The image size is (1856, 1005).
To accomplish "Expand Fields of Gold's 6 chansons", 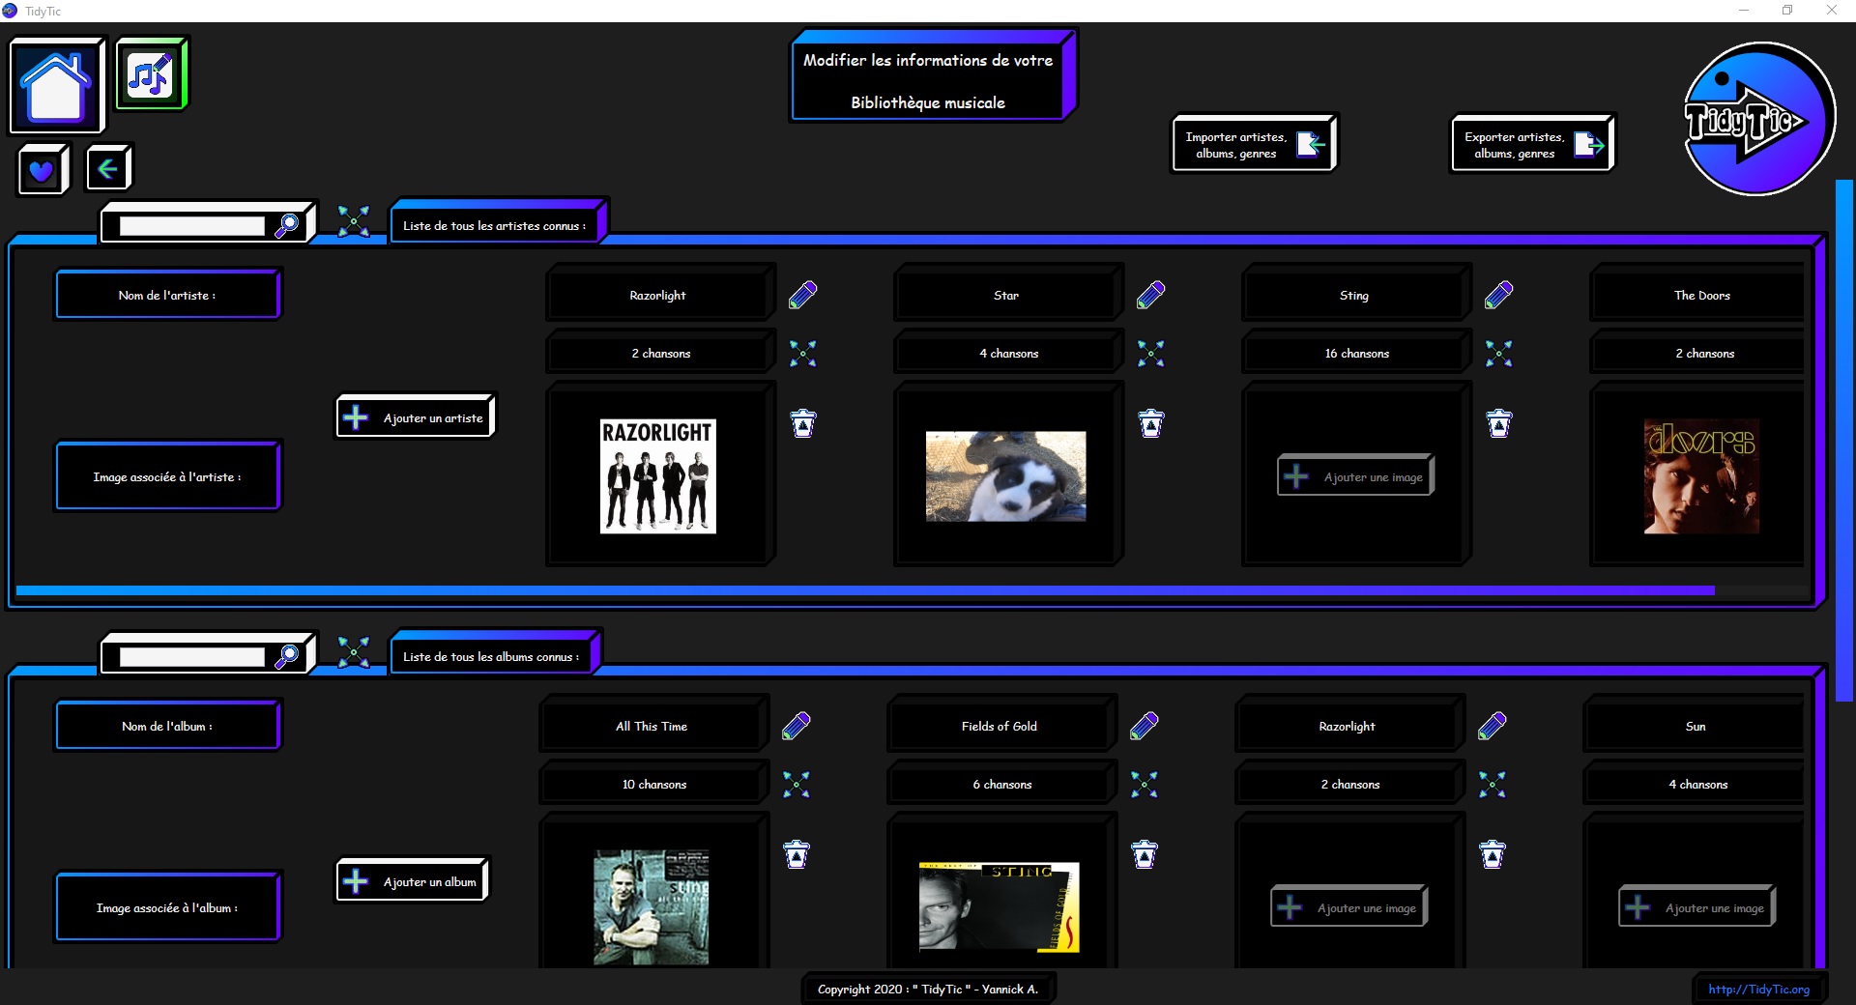I will coord(1145,785).
